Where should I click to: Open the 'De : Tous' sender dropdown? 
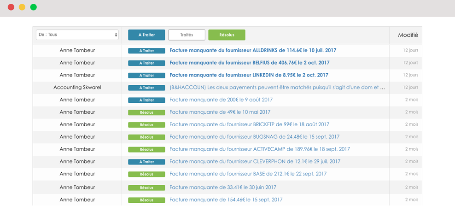point(77,35)
